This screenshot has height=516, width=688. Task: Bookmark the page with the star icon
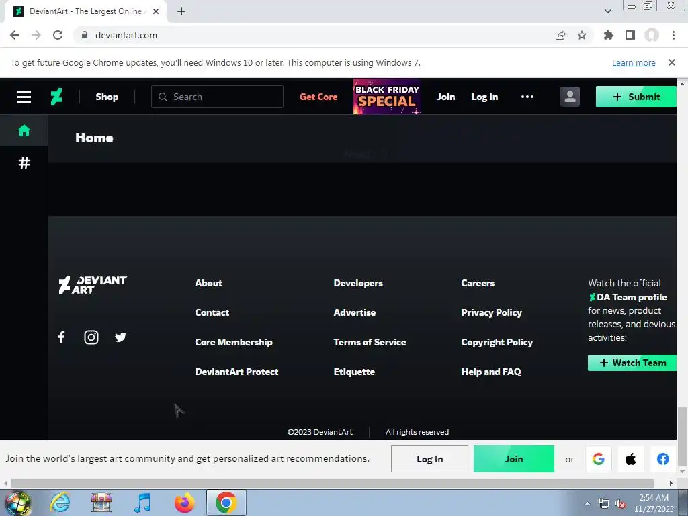click(582, 35)
